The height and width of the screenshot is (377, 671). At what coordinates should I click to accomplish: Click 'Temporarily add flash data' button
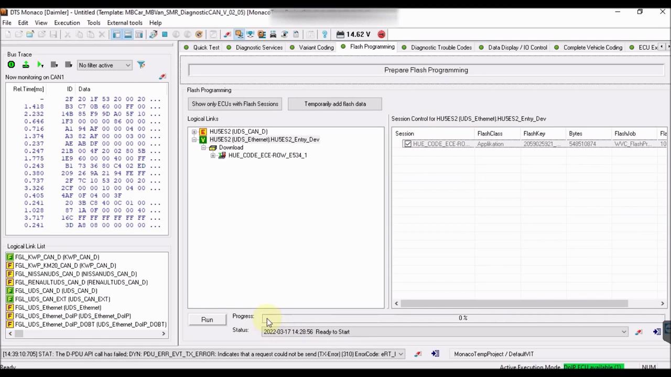pos(335,104)
